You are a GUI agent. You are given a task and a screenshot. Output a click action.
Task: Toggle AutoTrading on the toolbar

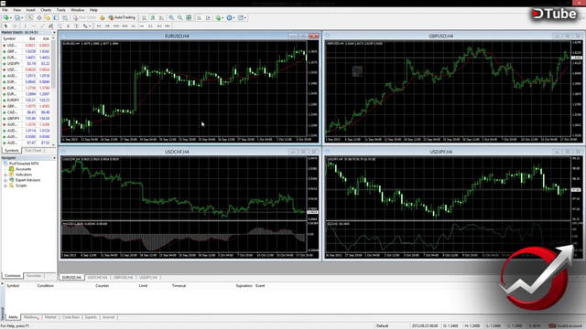122,17
